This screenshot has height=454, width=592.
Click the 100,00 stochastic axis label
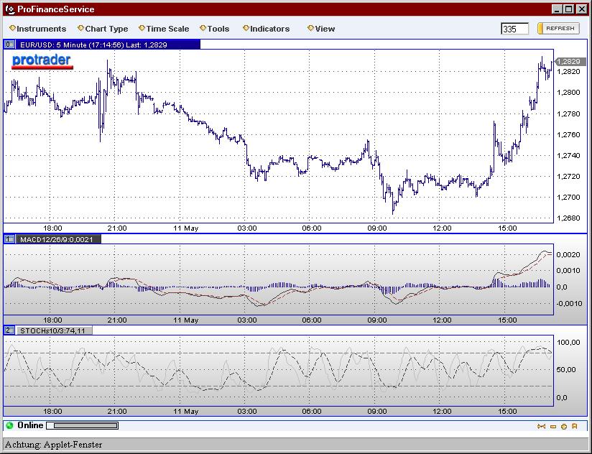pyautogui.click(x=568, y=342)
